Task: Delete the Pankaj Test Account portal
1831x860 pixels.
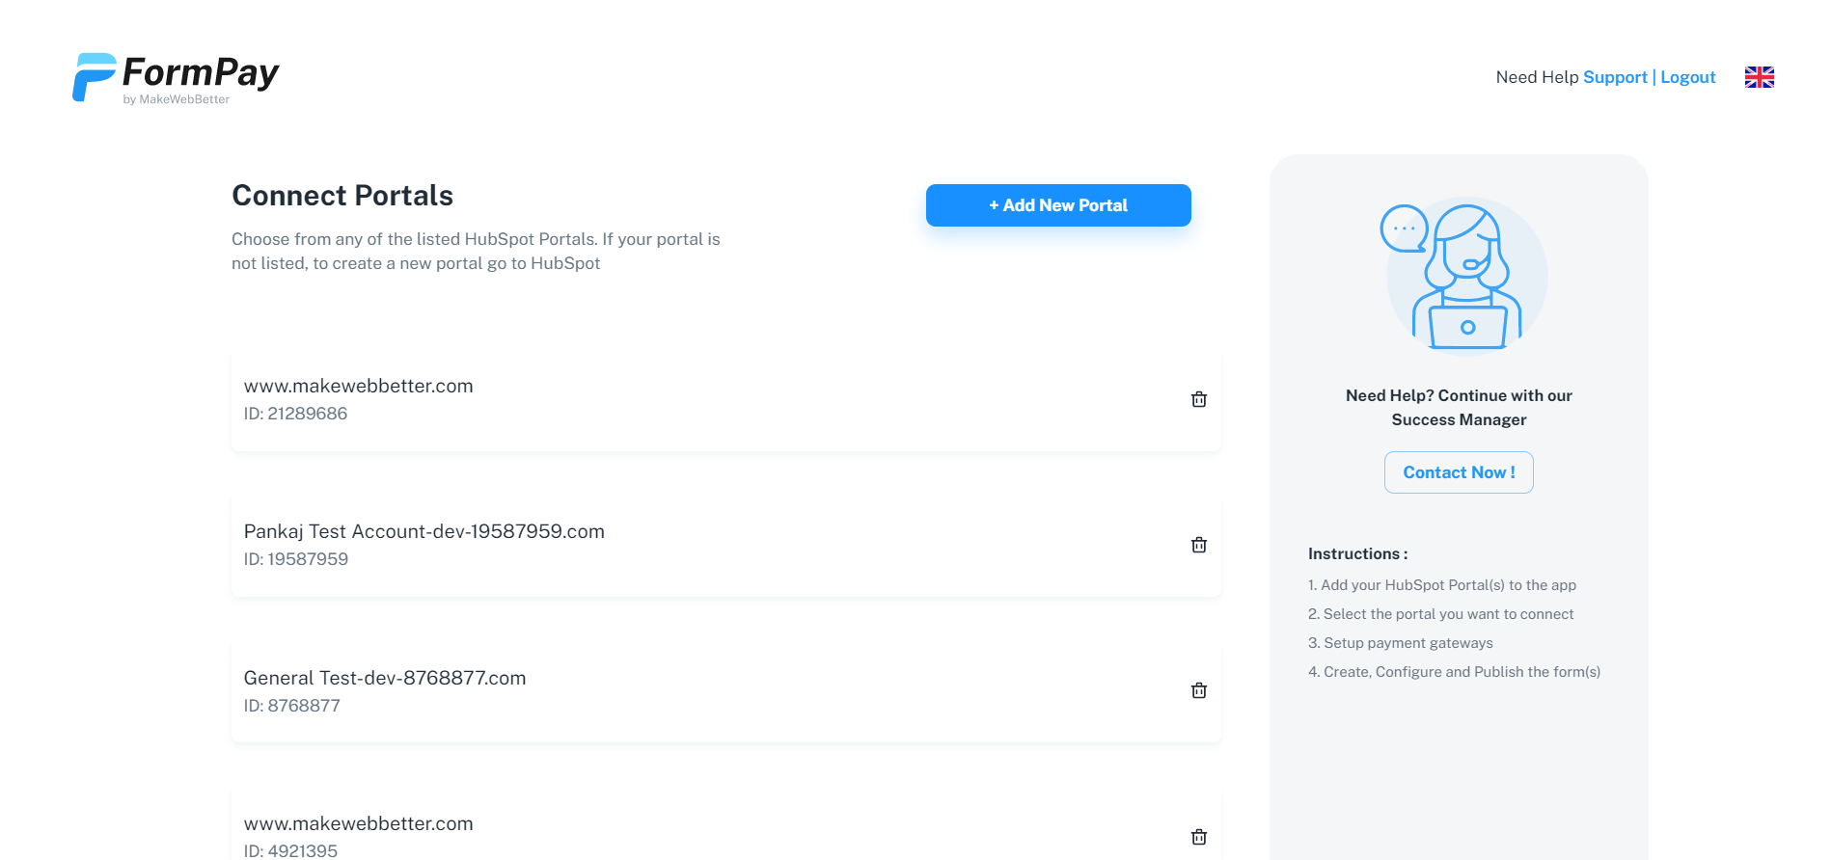Action: pos(1199,545)
